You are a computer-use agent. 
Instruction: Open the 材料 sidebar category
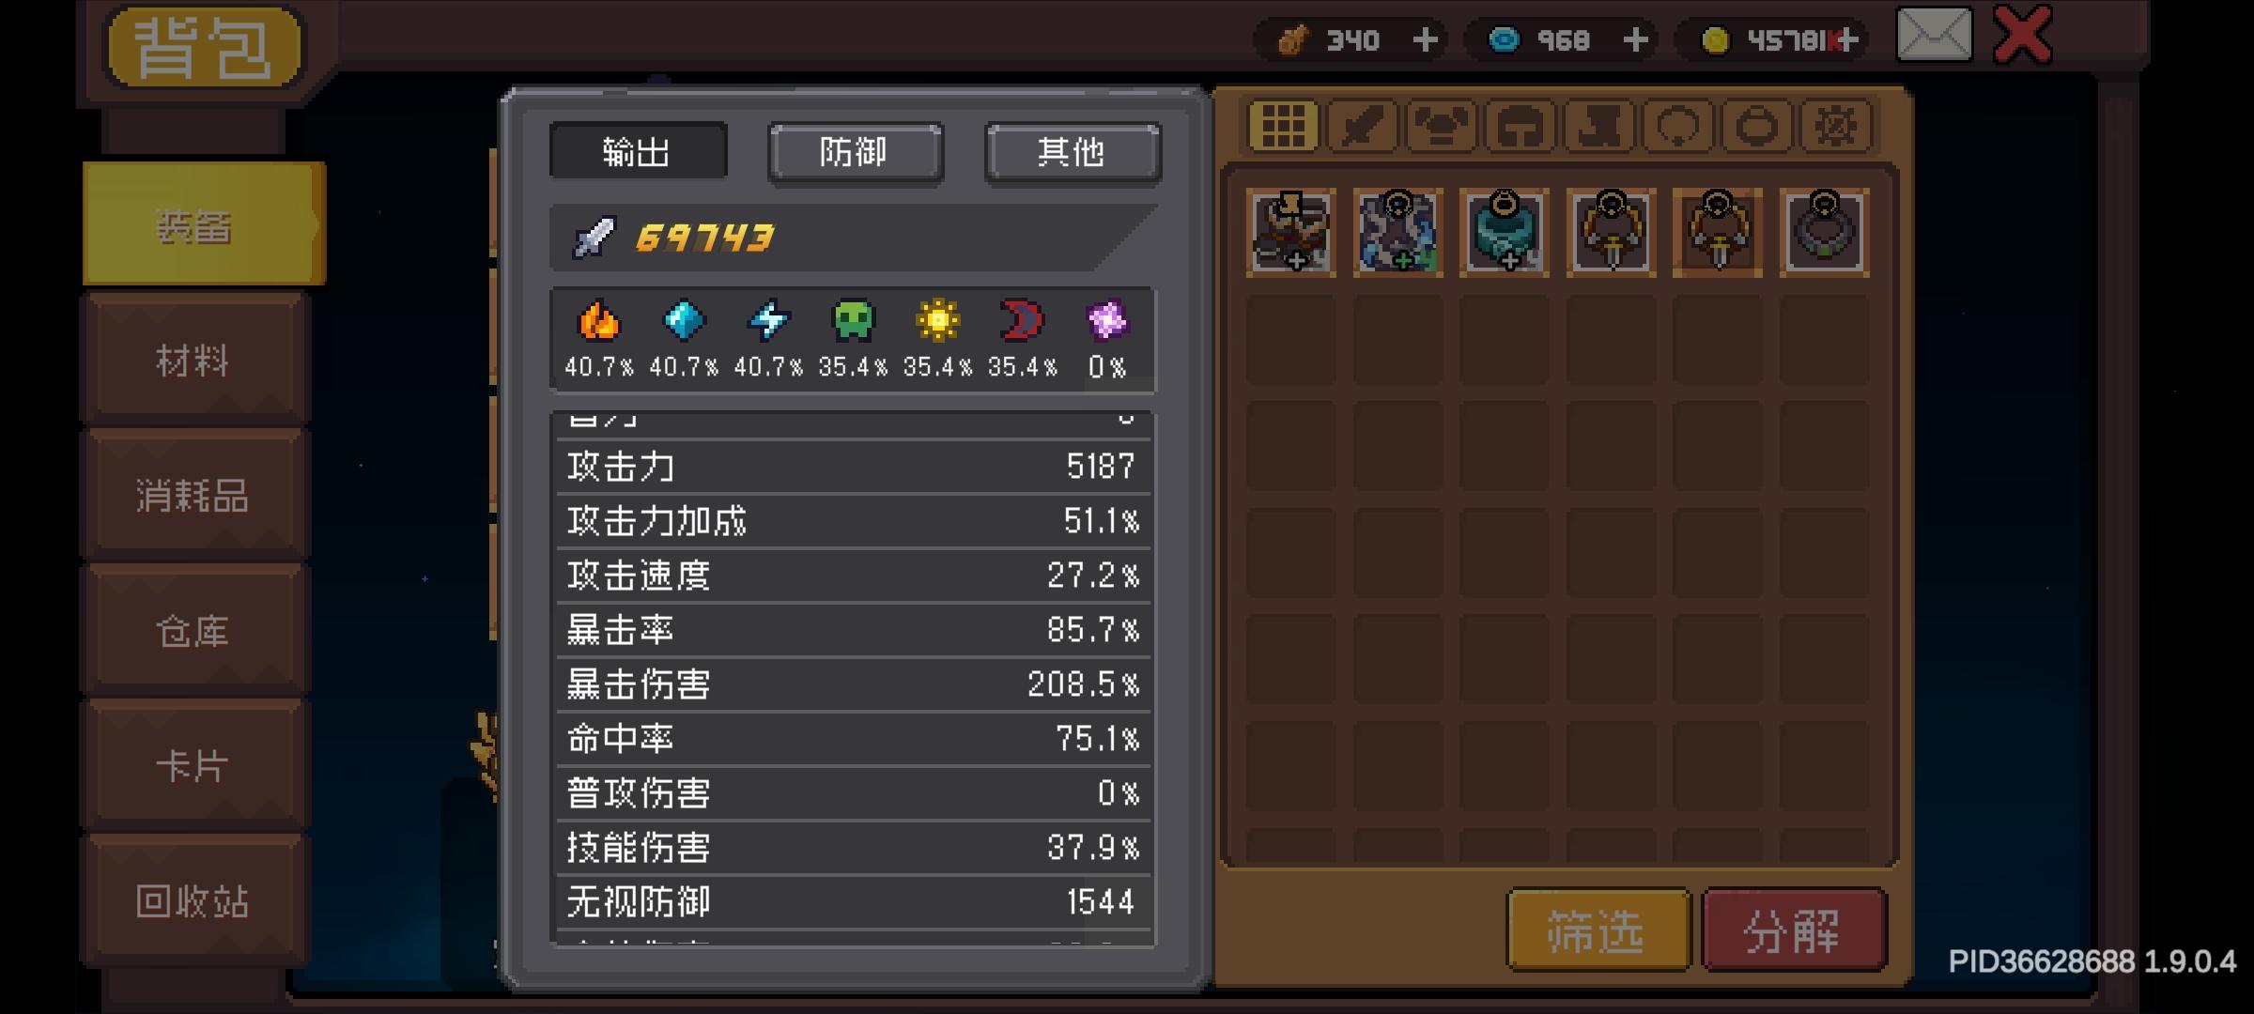point(195,359)
